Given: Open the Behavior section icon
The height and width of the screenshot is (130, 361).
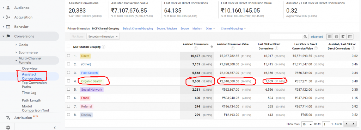Looking at the screenshot, I should pos(8,27).
